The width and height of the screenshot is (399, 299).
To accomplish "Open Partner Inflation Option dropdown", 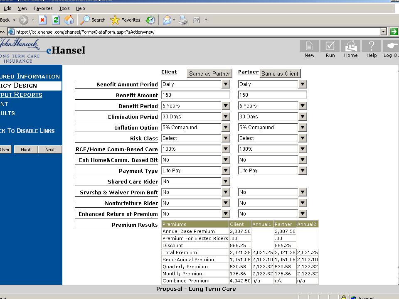I will 303,127.
